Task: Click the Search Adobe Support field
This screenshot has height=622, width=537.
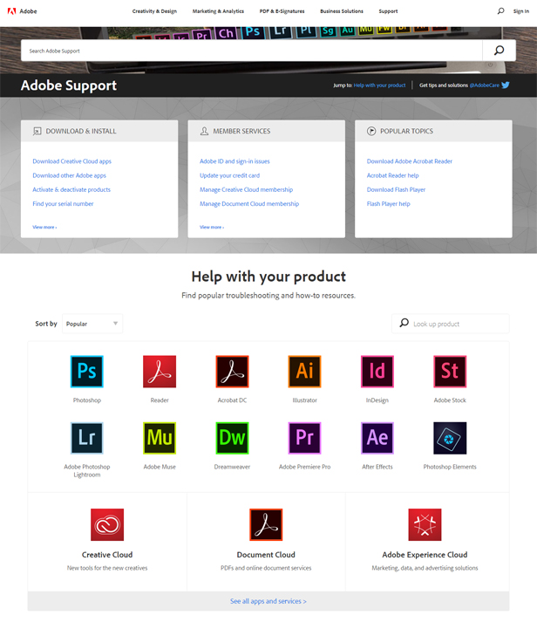Action: click(x=252, y=51)
